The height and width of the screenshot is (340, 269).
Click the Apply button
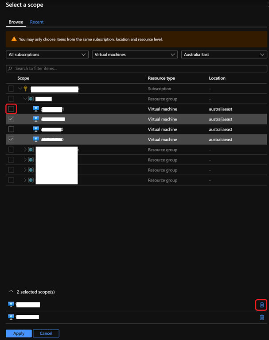19,333
